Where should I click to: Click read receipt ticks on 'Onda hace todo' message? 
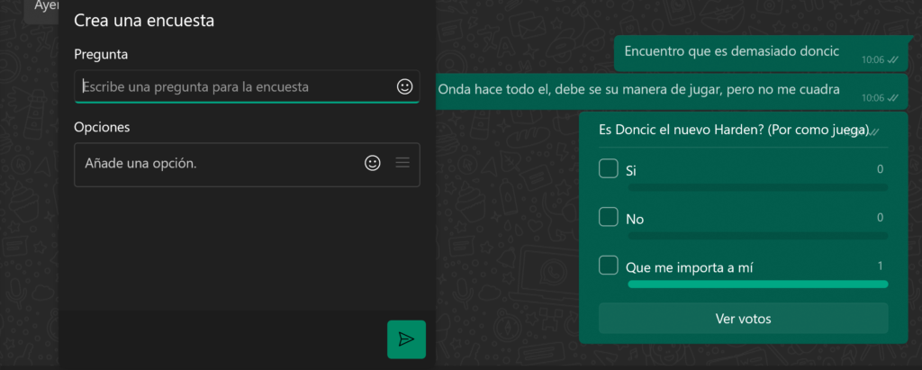892,98
